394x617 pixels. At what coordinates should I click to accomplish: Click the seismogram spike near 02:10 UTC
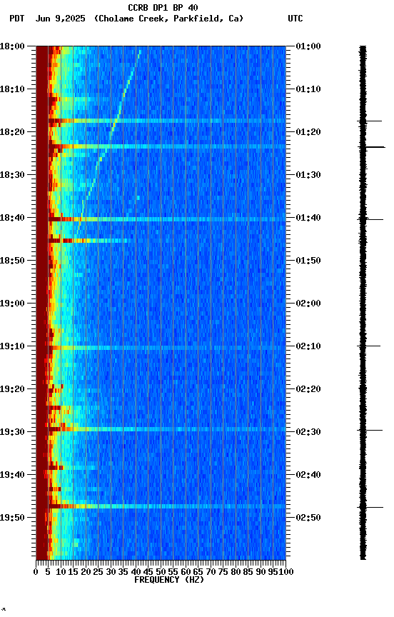(369, 346)
